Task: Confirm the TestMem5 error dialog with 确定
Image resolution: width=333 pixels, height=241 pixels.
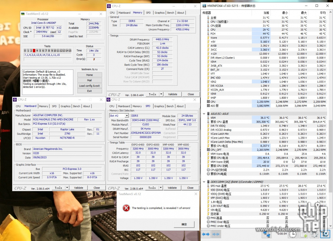Action: click(184, 224)
